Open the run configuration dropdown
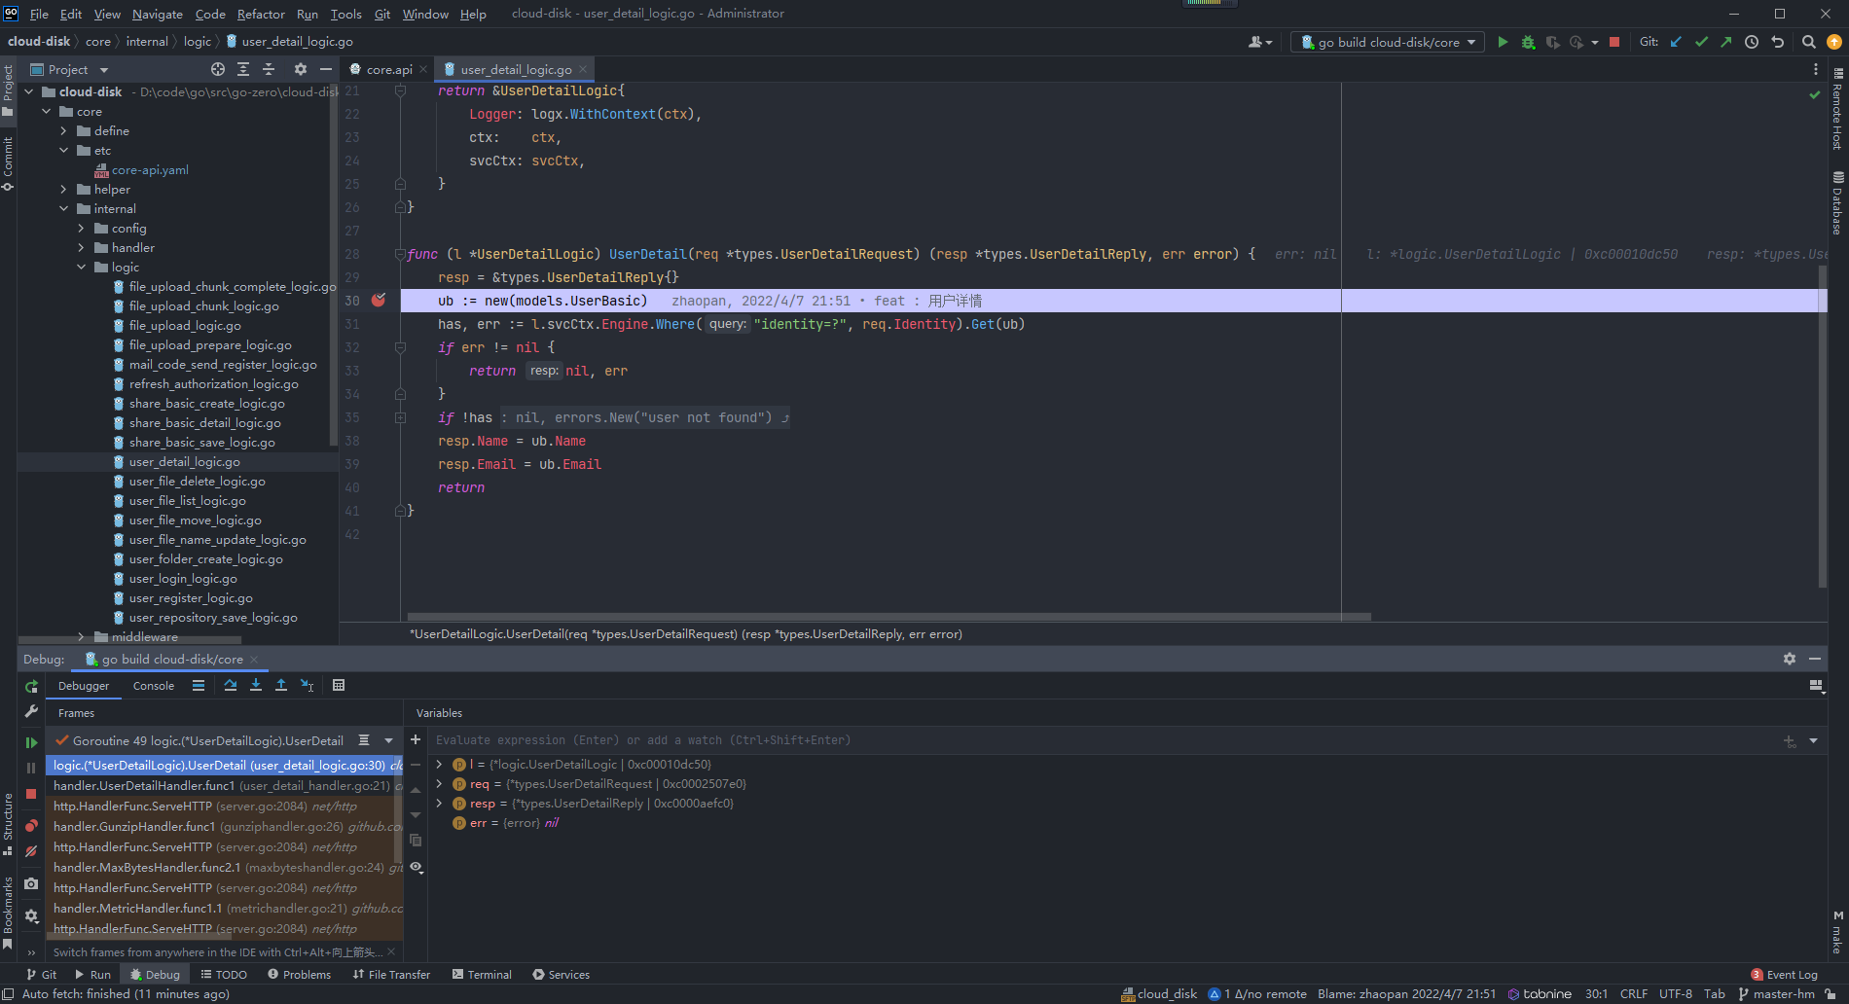1849x1004 pixels. click(1388, 42)
